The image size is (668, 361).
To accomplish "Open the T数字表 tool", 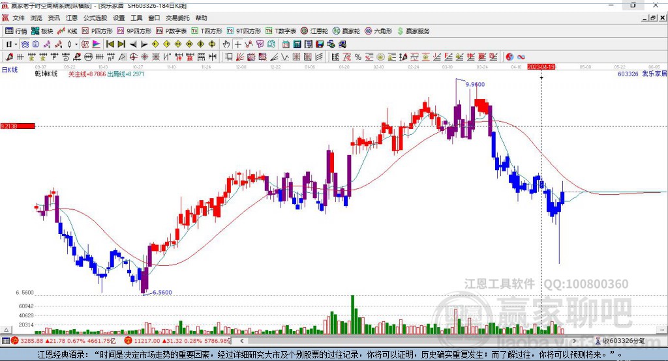I will click(281, 31).
